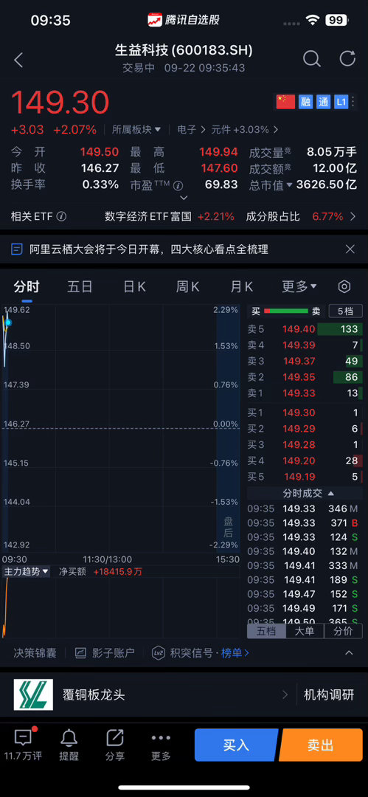
Task: Switch to the 分时 tab
Action: (27, 286)
